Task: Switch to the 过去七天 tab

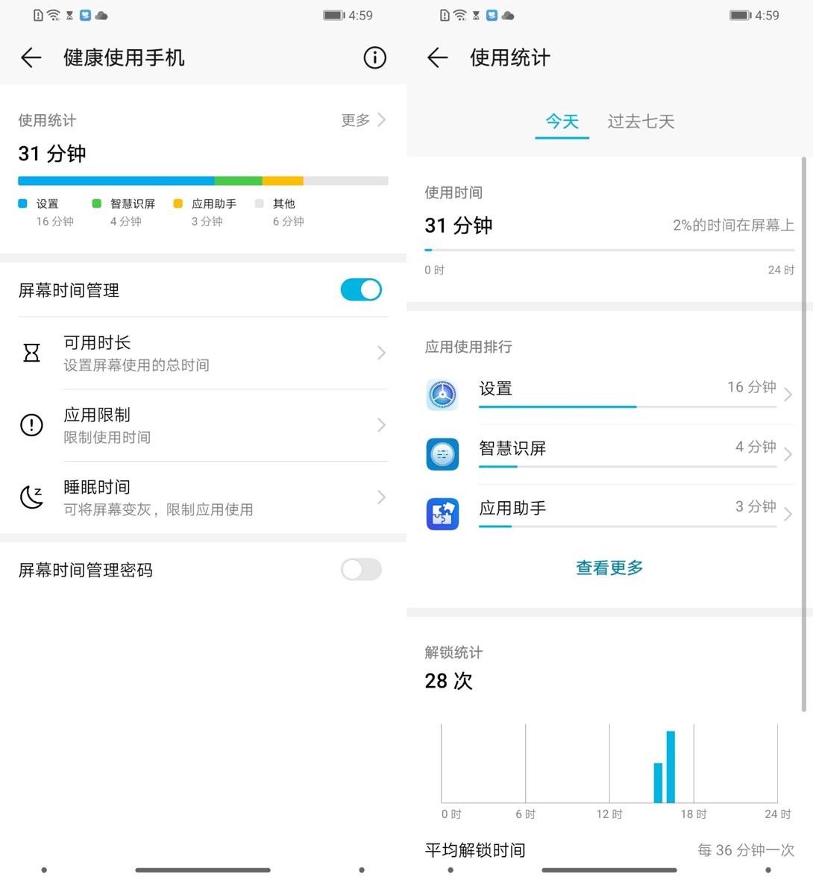Action: [640, 122]
